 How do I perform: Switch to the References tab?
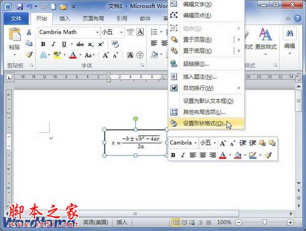click(x=122, y=18)
